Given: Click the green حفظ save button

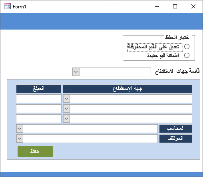Looking at the screenshot, I should pos(35,151).
